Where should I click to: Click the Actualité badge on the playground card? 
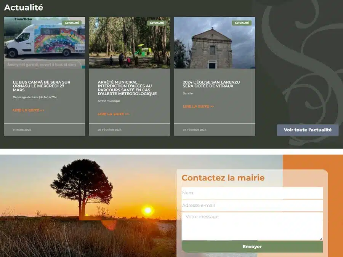[x=157, y=23]
